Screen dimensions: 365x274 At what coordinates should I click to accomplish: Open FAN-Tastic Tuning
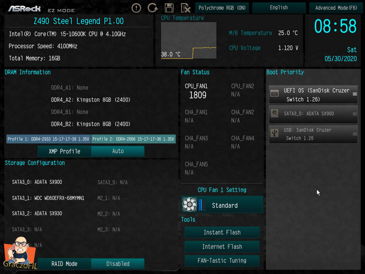(x=222, y=261)
